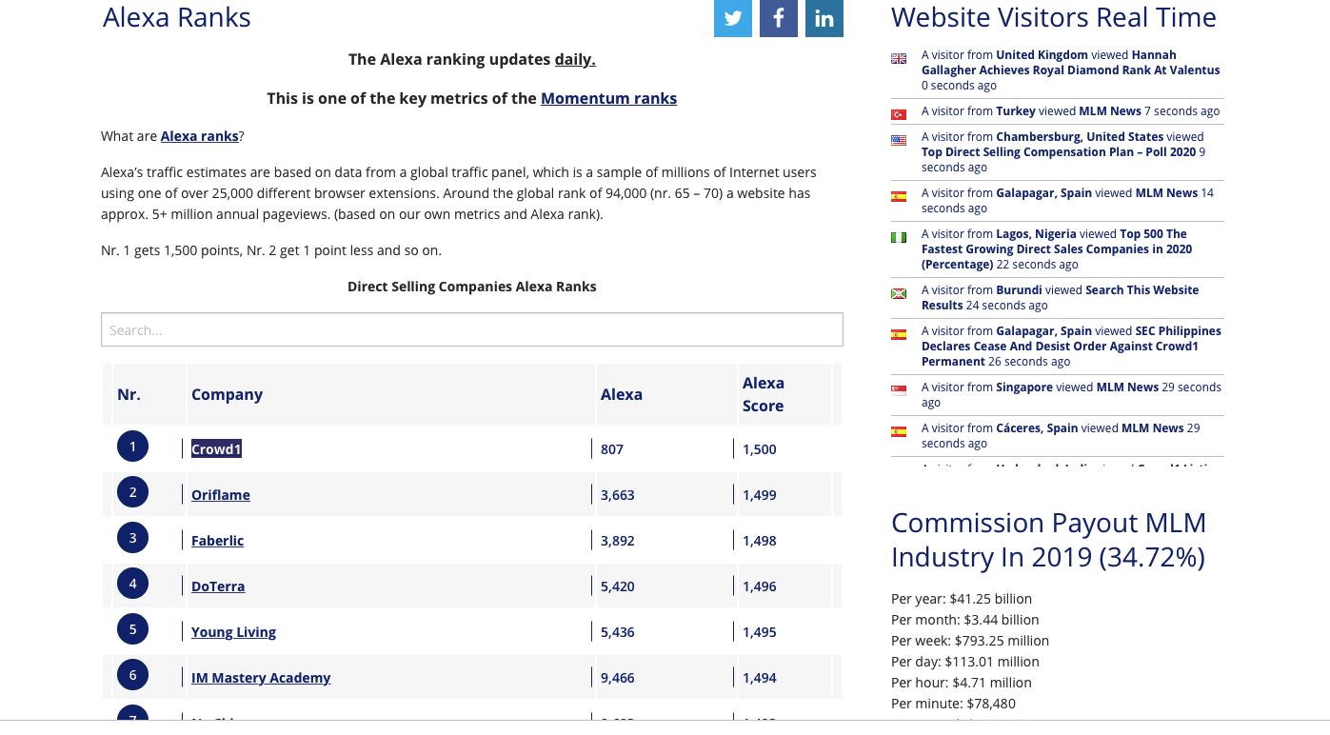Click the Cáceres, Spain flag icon
The height and width of the screenshot is (735, 1330).
pos(899,432)
